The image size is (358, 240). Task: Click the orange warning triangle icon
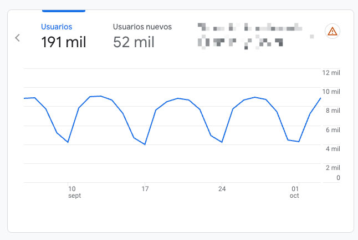(x=332, y=31)
